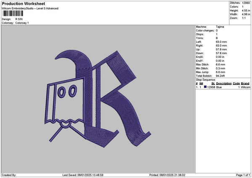Screen dimensions: 252x178
Task: Click the N# column header
Action: [201, 84]
